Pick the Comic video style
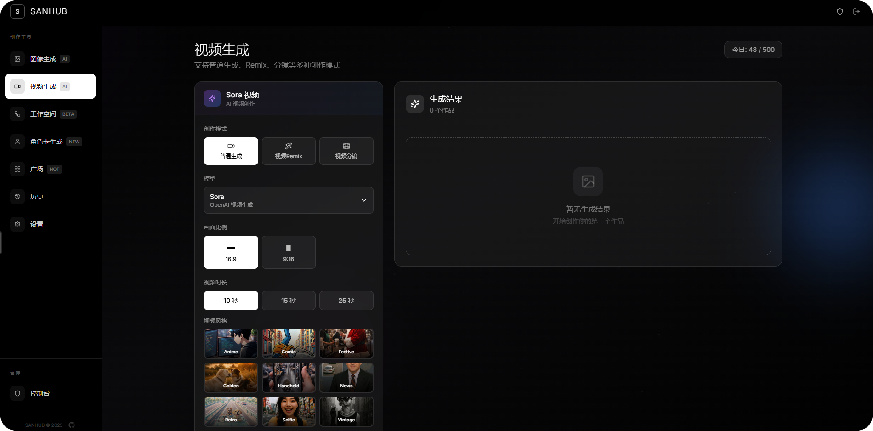This screenshot has width=873, height=431. click(289, 344)
